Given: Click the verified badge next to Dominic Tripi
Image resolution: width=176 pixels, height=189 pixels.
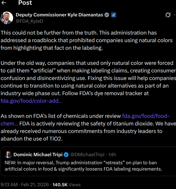Looking at the screenshot, I should click(x=66, y=154).
